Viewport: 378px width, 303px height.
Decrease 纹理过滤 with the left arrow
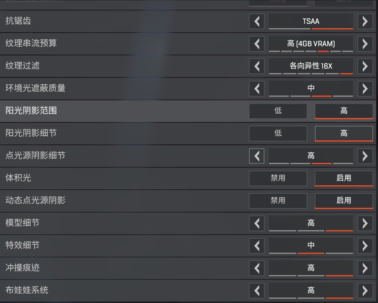[x=257, y=66]
